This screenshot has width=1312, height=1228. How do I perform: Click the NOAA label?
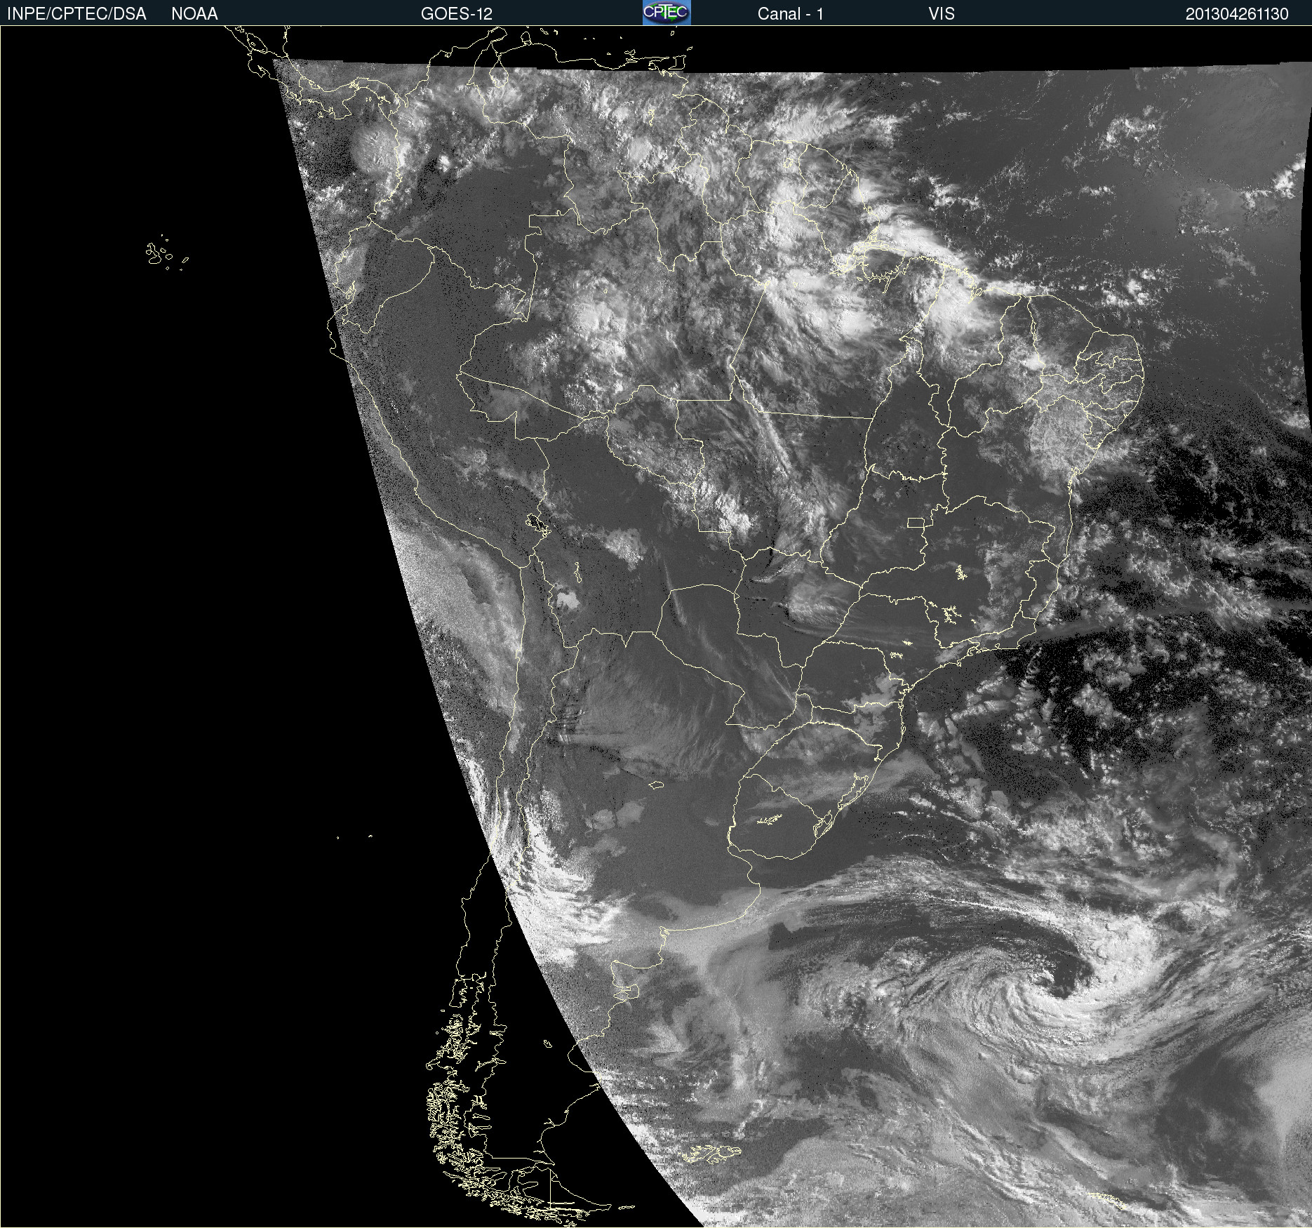point(194,14)
